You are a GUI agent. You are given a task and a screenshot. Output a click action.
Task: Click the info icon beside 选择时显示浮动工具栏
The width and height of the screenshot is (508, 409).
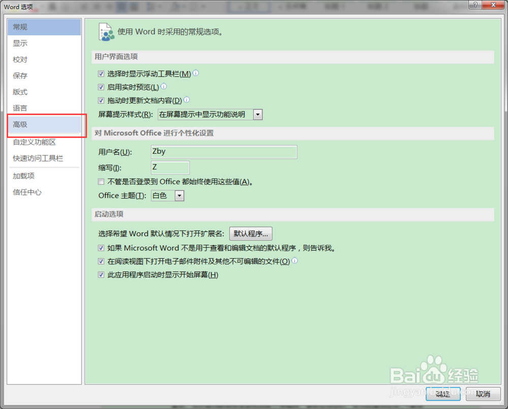point(196,74)
